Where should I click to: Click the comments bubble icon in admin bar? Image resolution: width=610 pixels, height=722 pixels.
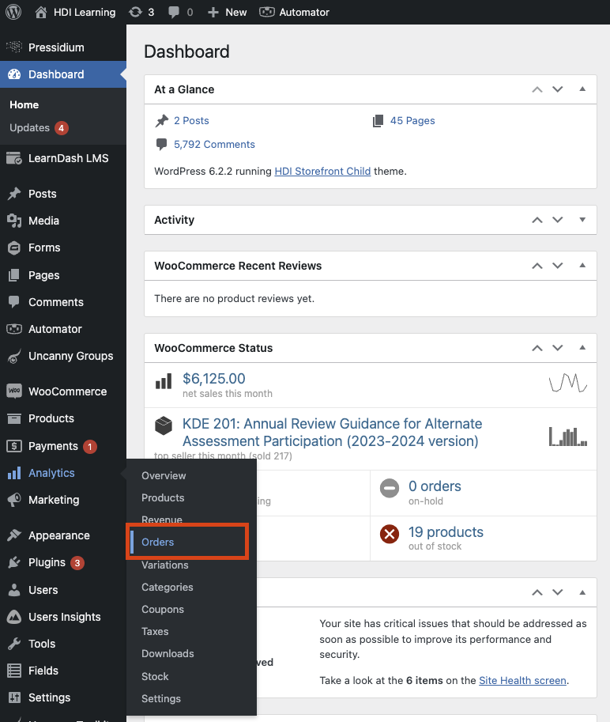[174, 12]
